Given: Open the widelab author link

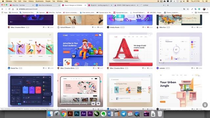Looking at the screenshot, I should (x=162, y=68).
